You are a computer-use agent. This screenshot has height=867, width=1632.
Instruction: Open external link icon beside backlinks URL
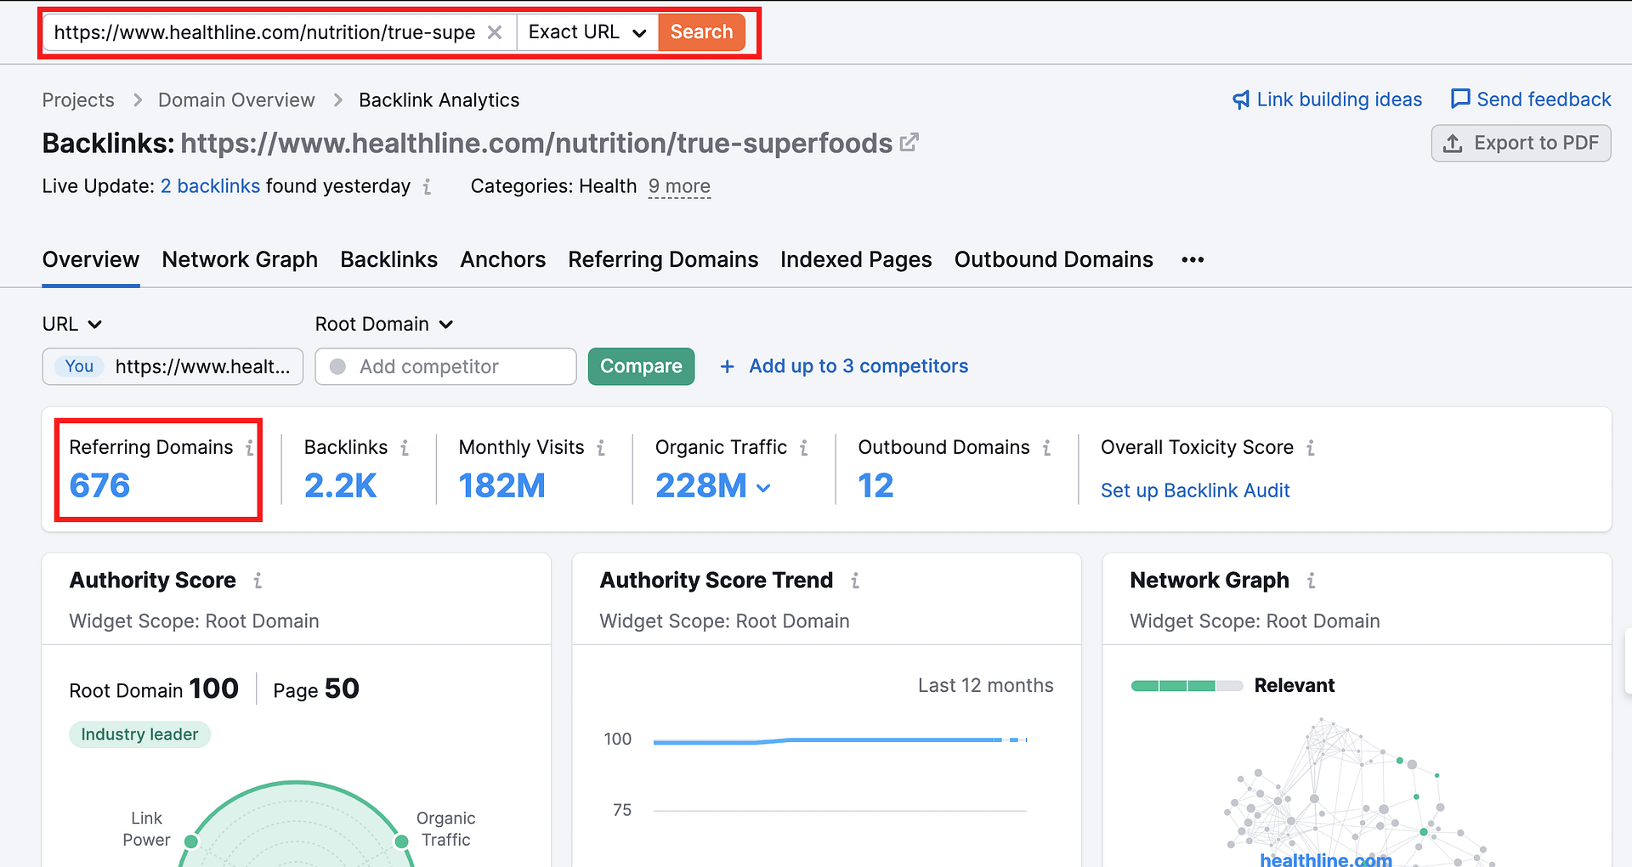(909, 143)
